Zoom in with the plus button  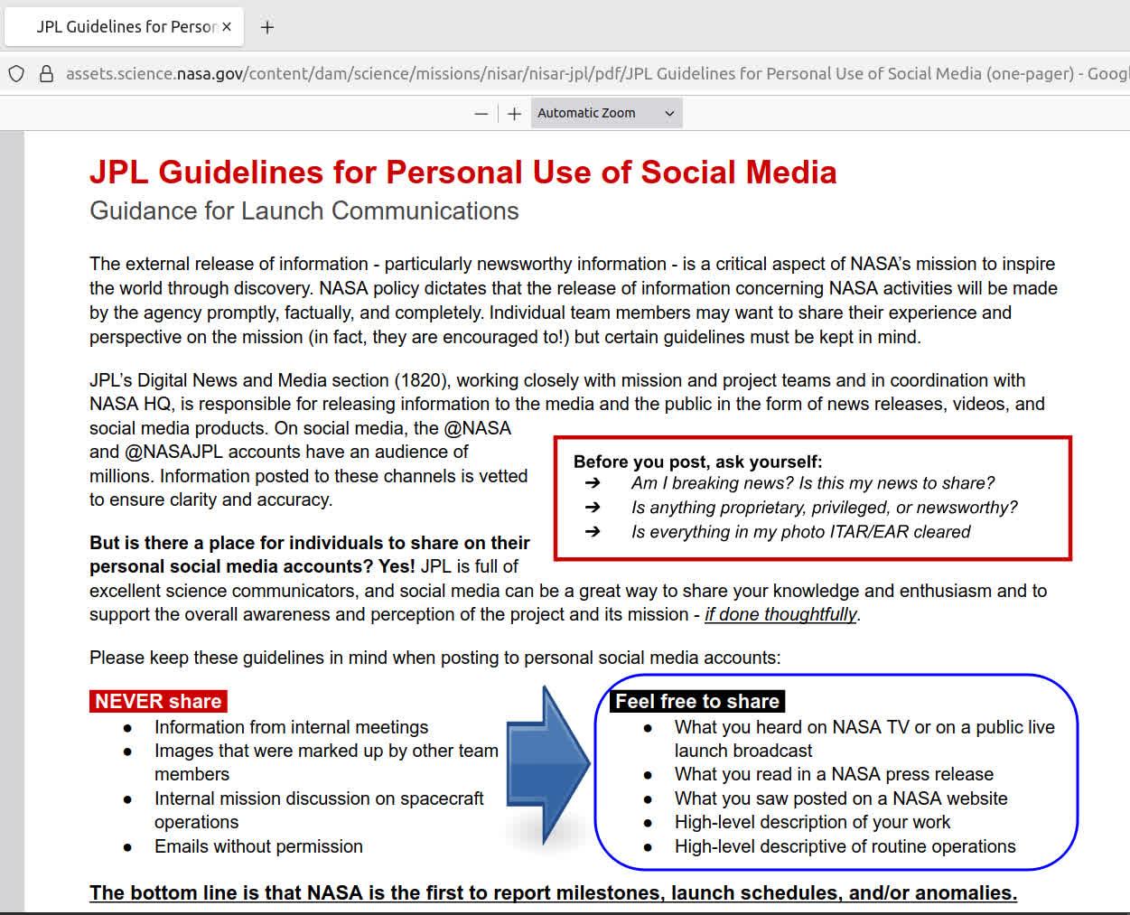pyautogui.click(x=514, y=114)
